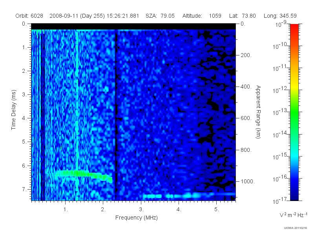
Task: Click apparent range tick label '400.'
Action: [246, 87]
